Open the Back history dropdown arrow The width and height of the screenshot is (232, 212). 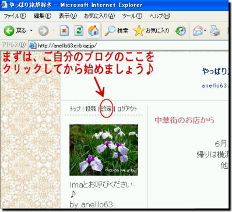31,30
